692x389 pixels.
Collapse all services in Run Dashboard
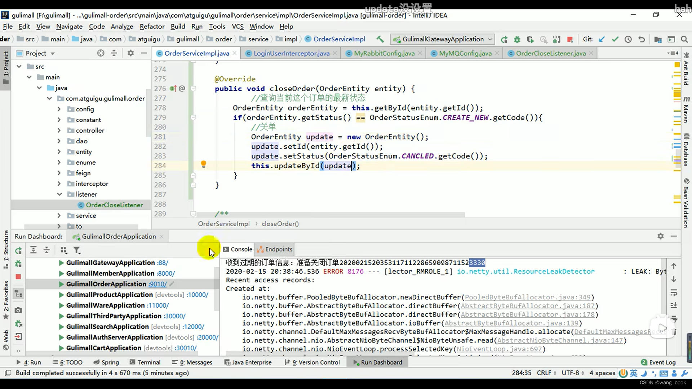click(47, 250)
